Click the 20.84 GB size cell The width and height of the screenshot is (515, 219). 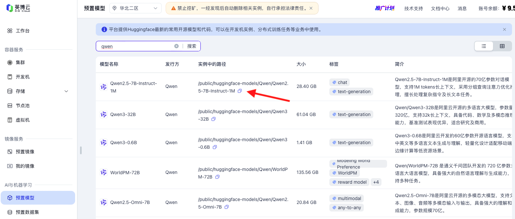[x=306, y=202]
